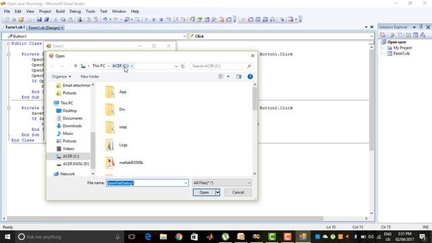Click View Code icon in Solution Explorer
Viewport: 432px width, 243px height.
pyautogui.click(x=408, y=34)
